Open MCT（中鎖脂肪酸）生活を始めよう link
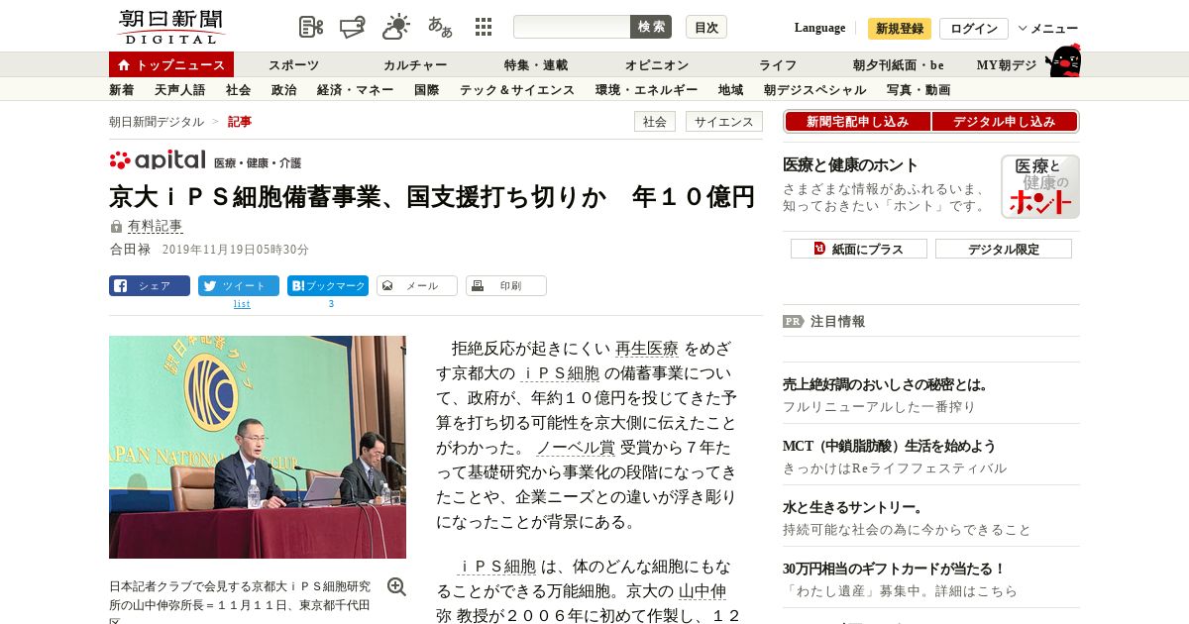 pyautogui.click(x=890, y=446)
